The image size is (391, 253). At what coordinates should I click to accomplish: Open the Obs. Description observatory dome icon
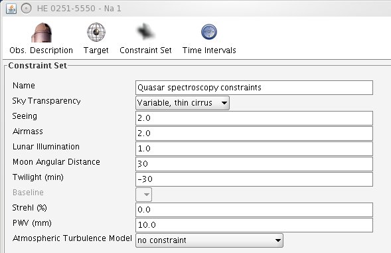tap(41, 33)
